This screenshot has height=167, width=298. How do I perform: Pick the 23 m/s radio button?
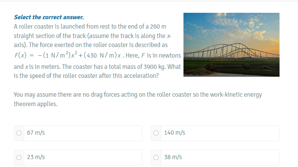(x=19, y=157)
